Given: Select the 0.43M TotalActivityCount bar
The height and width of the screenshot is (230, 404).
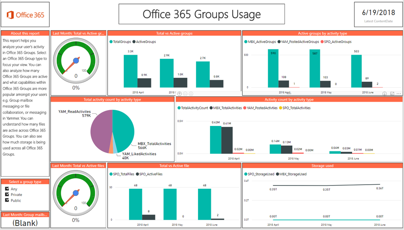Looking at the screenshot, I should click(x=216, y=140).
